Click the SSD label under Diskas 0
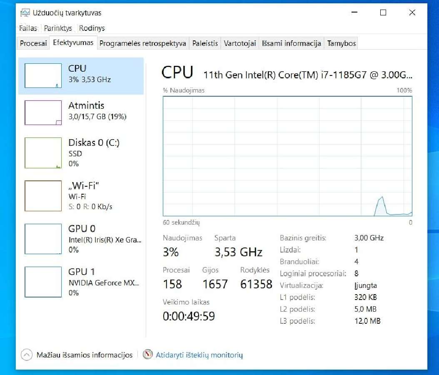Viewport: 439px width, 375px height. 75,153
